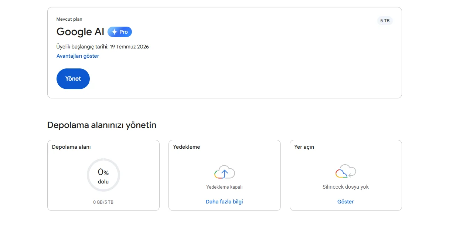Click the backup cloud upload icon
The height and width of the screenshot is (236, 453).
224,172
